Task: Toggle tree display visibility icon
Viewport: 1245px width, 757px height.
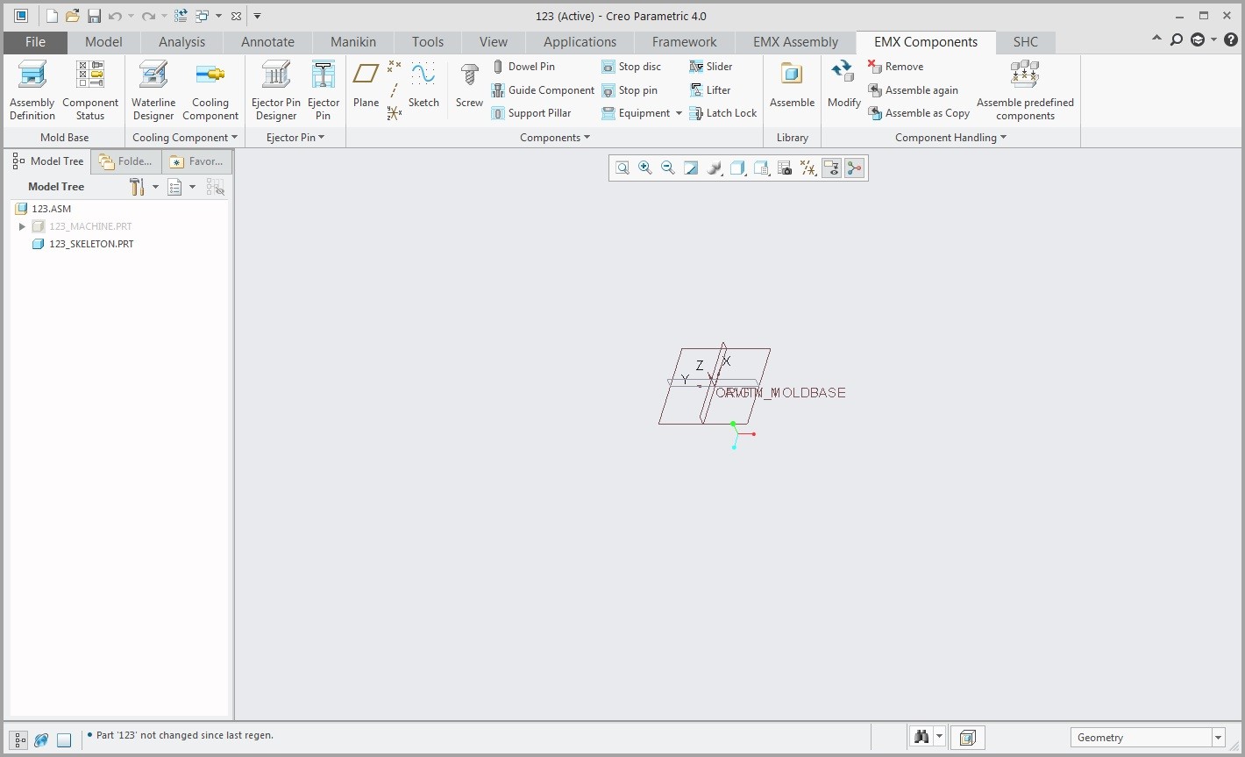Action: [x=215, y=187]
